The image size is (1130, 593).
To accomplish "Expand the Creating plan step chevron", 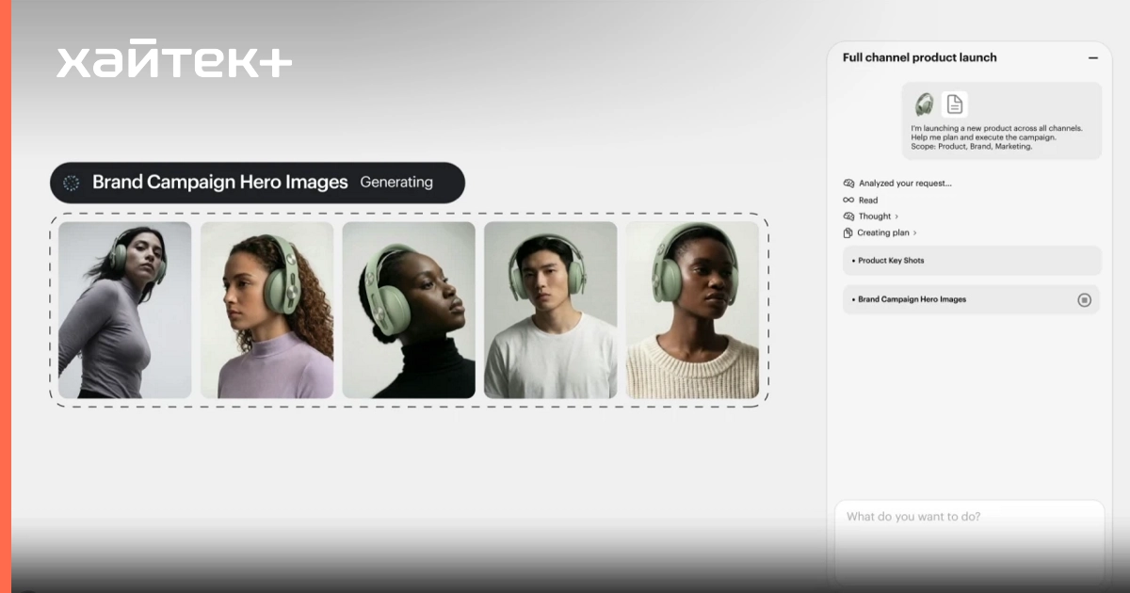I will pos(915,232).
